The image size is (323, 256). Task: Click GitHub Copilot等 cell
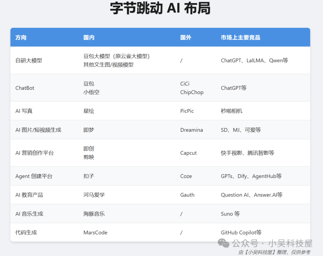tap(241, 233)
